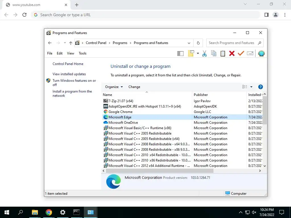This screenshot has height=218, width=291.
Task: Refresh the Programs and Features list
Action: click(x=198, y=43)
